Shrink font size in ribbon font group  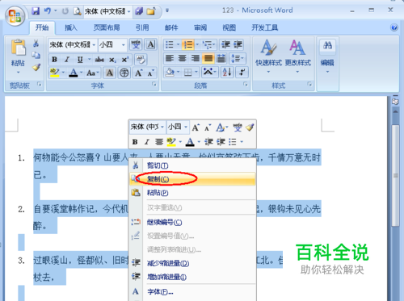[x=150, y=73]
